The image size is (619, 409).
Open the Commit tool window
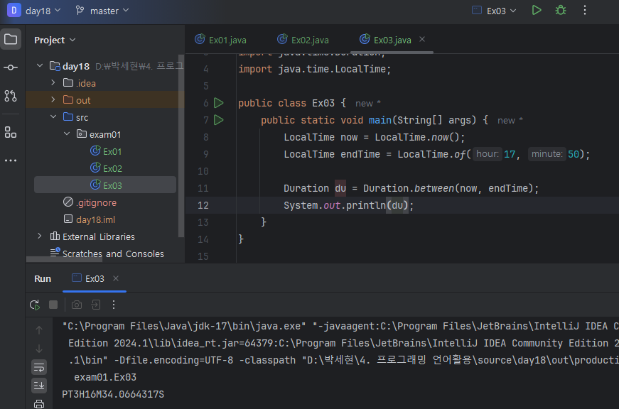(11, 67)
